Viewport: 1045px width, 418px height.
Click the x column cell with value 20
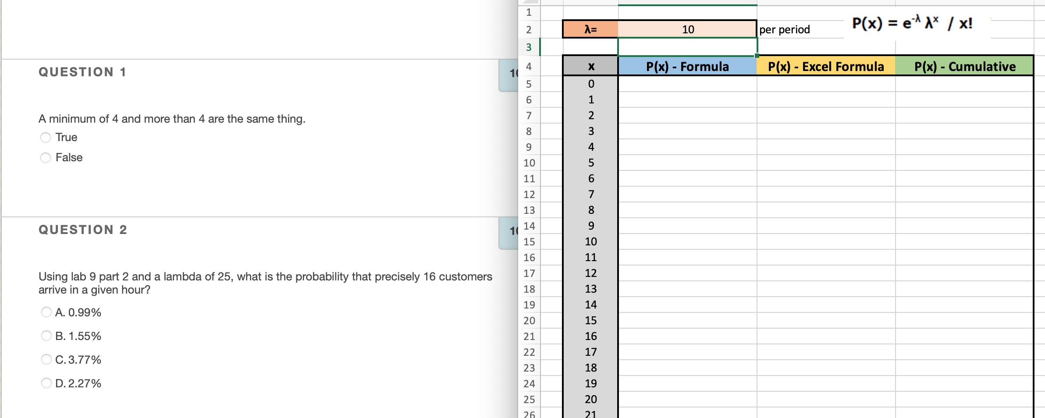point(590,399)
